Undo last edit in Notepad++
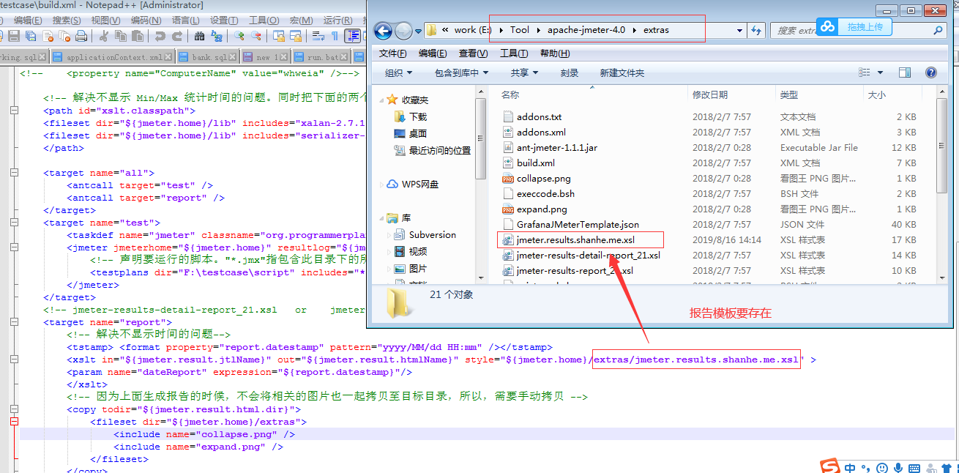The height and width of the screenshot is (473, 959). tap(160, 36)
